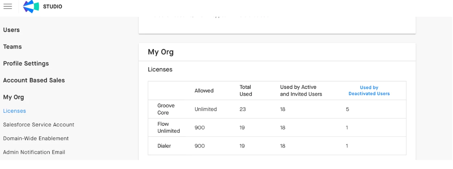Navigate to Domain-Wide Enablement

click(36, 138)
